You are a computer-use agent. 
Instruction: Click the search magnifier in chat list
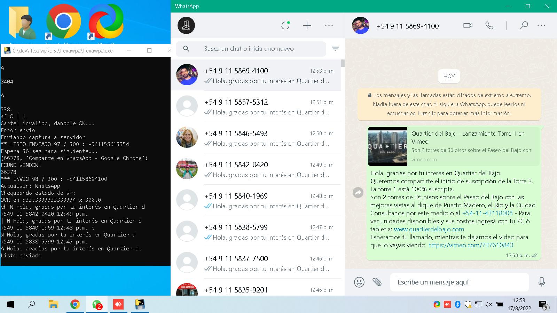pos(186,49)
